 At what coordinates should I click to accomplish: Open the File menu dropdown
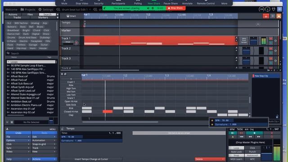point(18,137)
